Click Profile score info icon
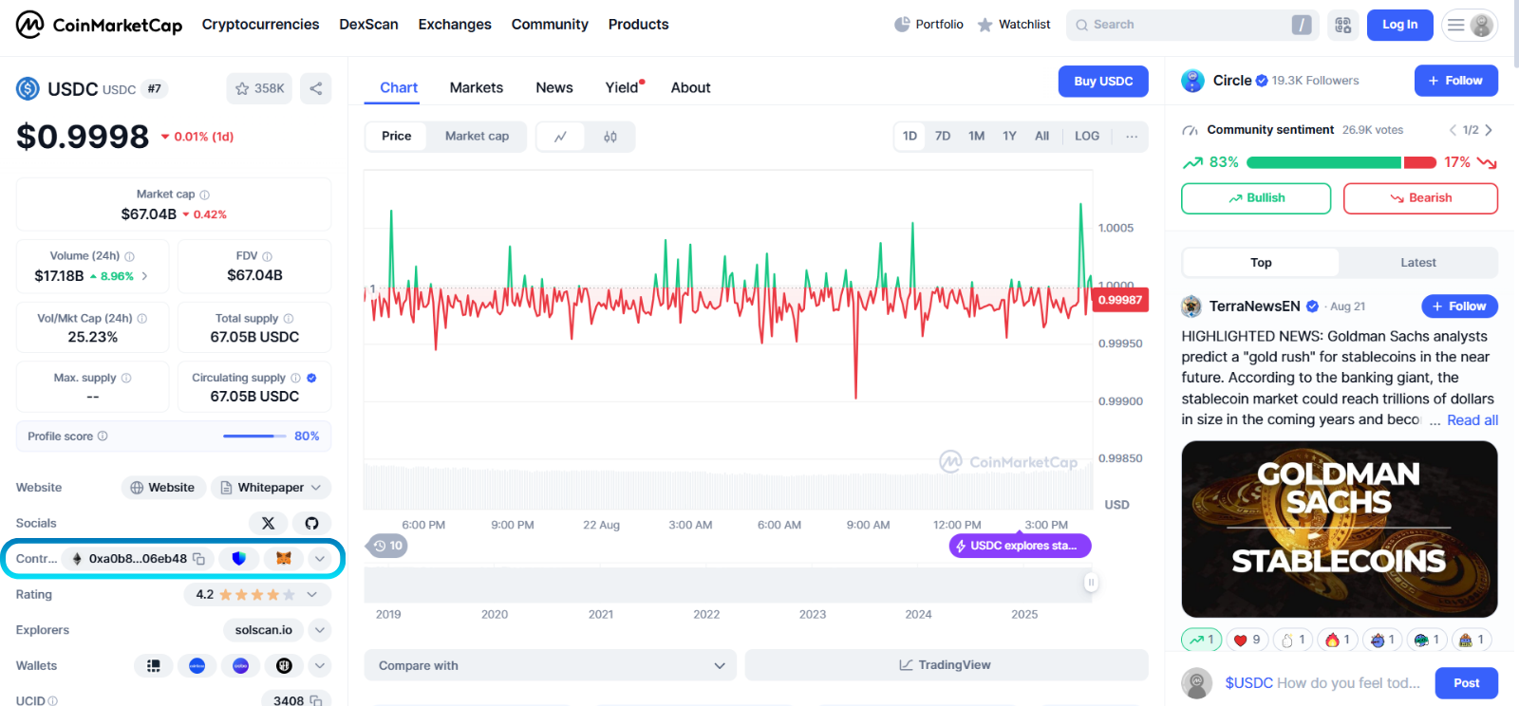This screenshot has width=1519, height=706. (x=103, y=437)
